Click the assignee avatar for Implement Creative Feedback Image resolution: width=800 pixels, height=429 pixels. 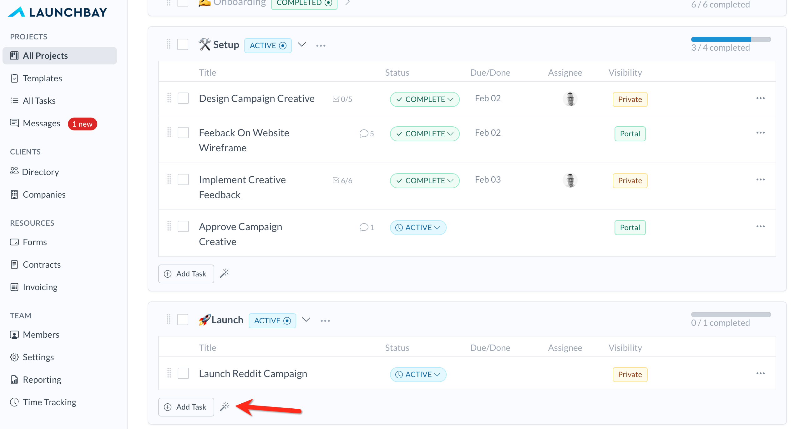570,180
